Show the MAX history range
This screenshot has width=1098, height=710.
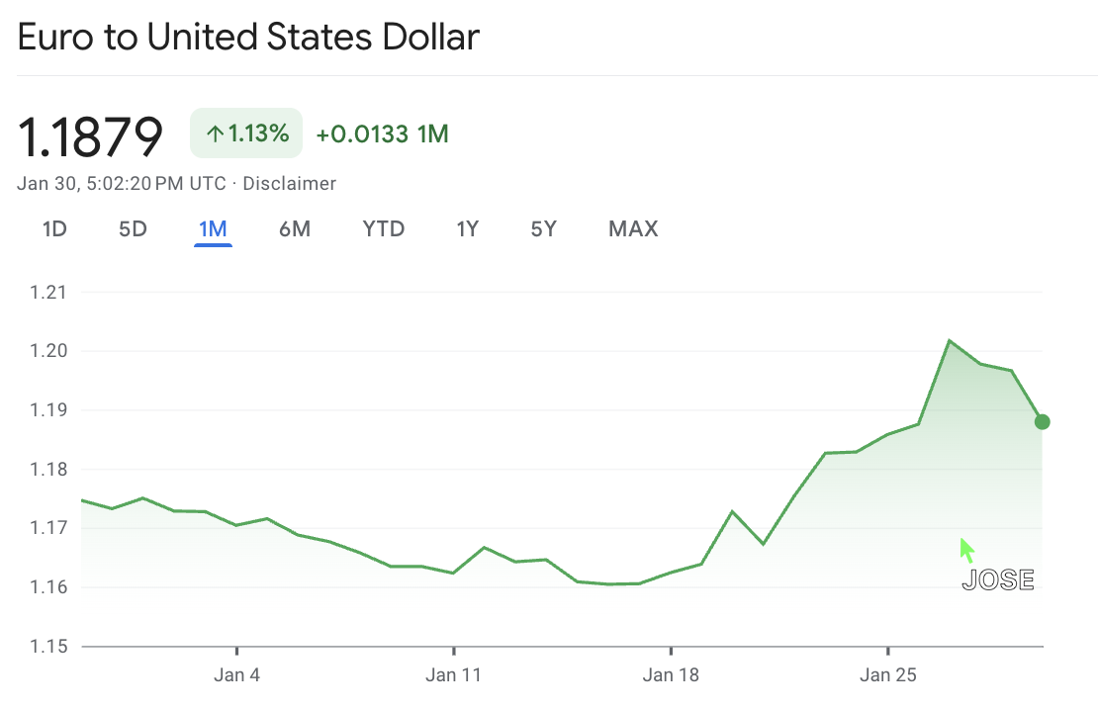633,229
